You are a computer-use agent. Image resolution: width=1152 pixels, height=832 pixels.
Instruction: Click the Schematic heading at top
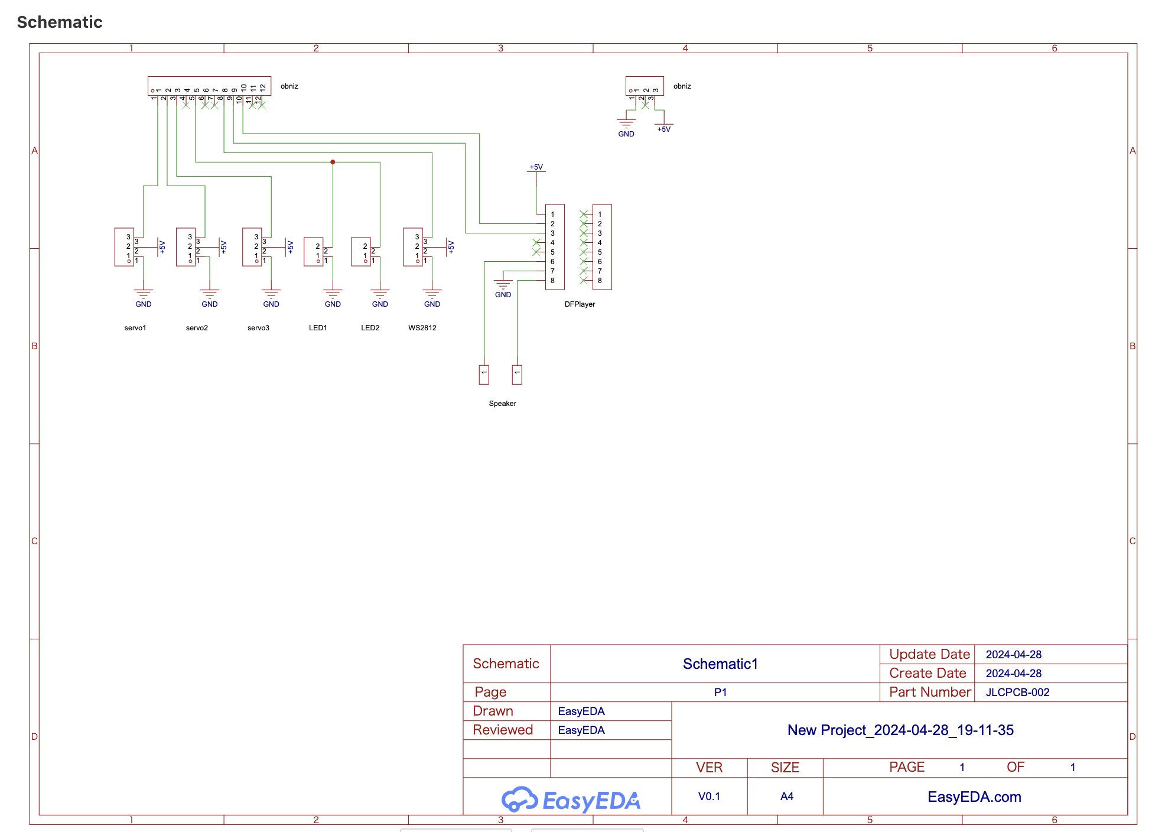(60, 22)
